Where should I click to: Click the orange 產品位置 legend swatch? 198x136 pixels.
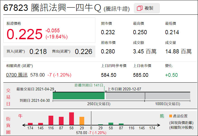[171, 116]
